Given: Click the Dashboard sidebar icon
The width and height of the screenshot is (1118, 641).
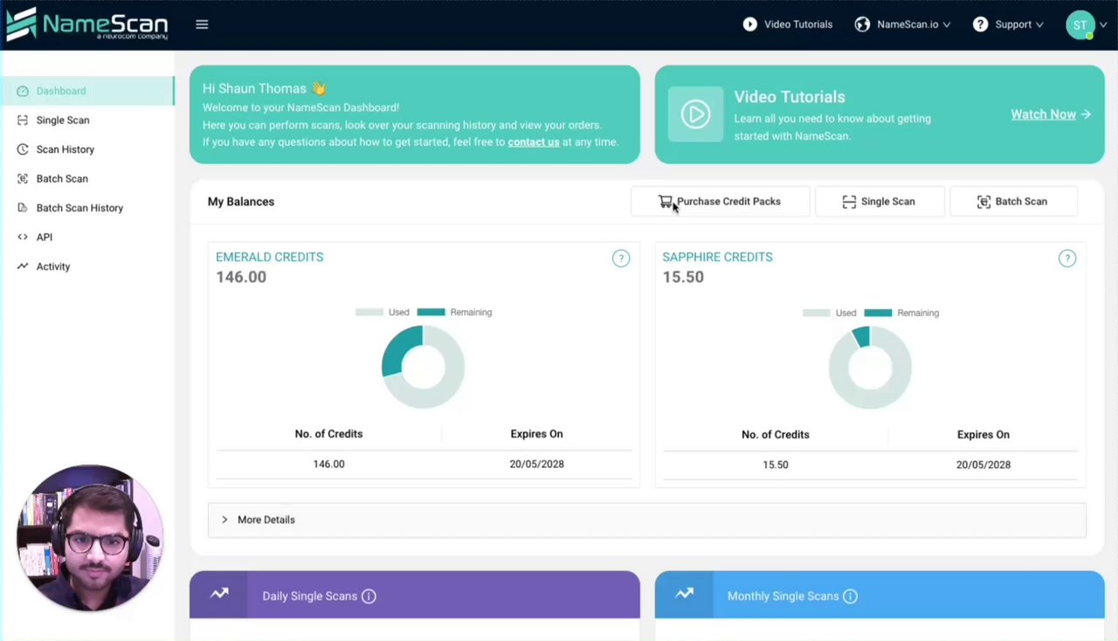Looking at the screenshot, I should point(23,91).
